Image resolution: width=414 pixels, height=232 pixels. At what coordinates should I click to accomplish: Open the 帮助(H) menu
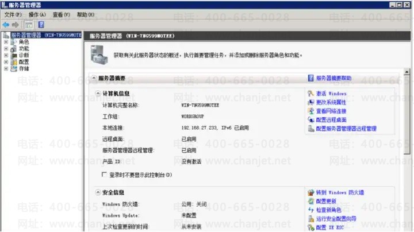pos(85,15)
